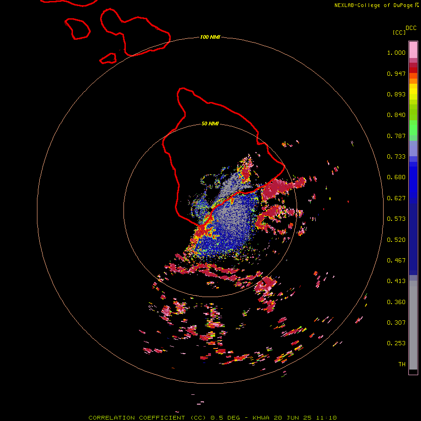Select the DCC label above the color scale

pos(411,28)
